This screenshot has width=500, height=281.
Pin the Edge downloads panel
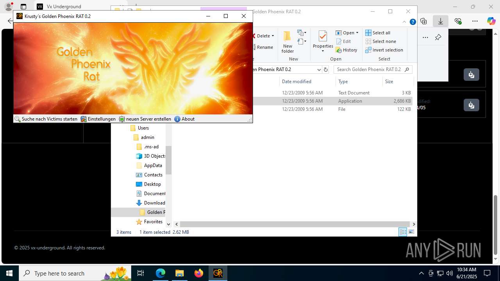tap(438, 37)
